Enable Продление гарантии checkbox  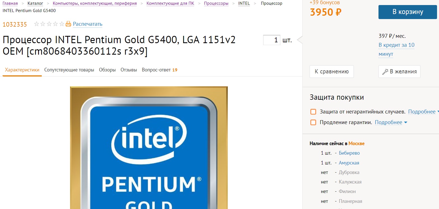[313, 122]
